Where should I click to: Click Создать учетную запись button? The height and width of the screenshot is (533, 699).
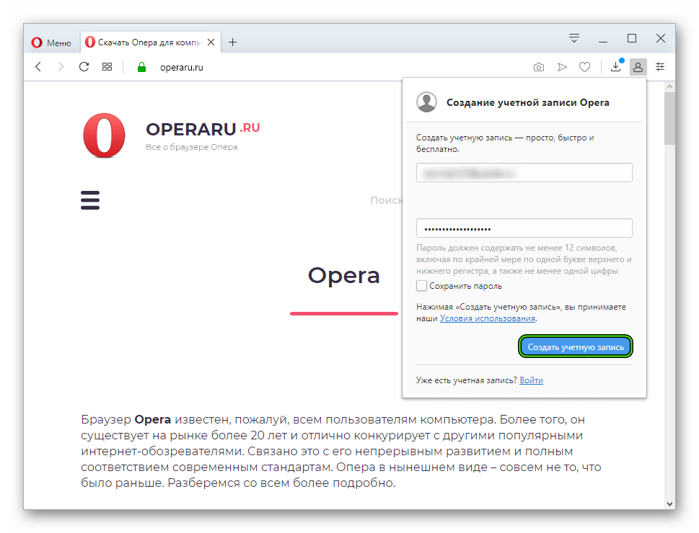[x=576, y=346]
